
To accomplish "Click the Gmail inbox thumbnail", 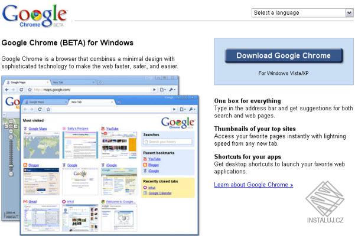I will 41,218.
